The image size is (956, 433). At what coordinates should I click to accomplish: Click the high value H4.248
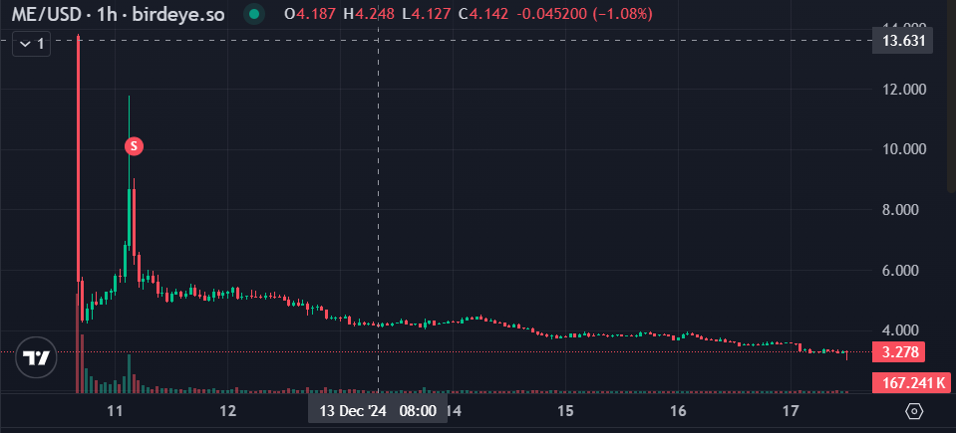(x=369, y=13)
